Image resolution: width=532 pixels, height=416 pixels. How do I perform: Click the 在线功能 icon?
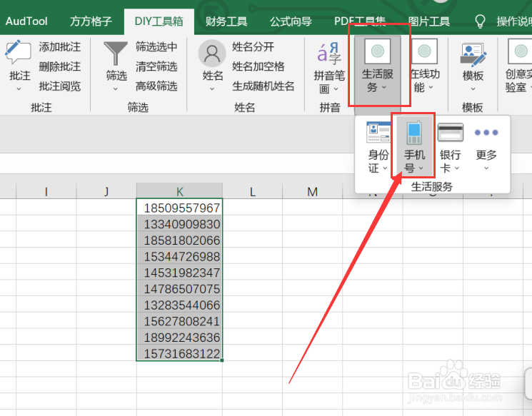[424, 51]
